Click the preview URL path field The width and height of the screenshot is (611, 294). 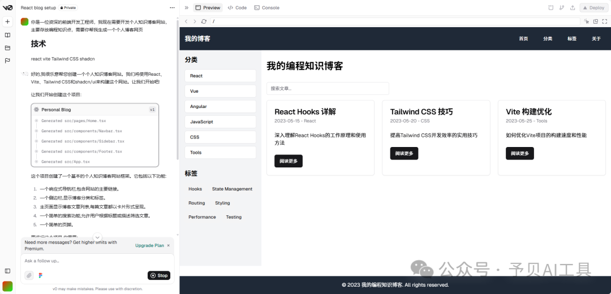[x=395, y=21]
